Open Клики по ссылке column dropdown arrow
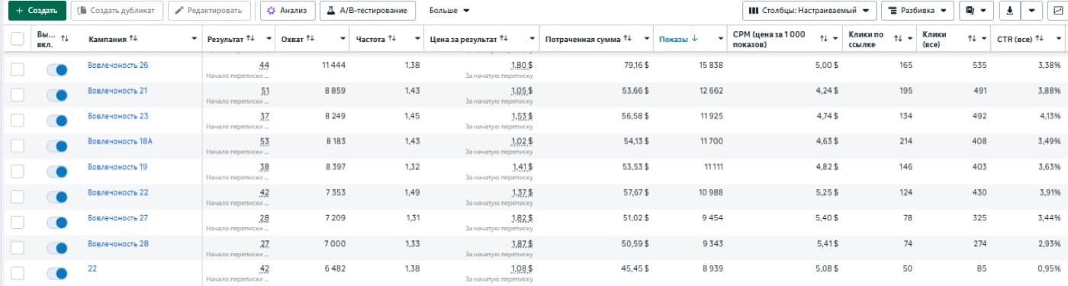This screenshot has height=286, width=1068. [910, 38]
